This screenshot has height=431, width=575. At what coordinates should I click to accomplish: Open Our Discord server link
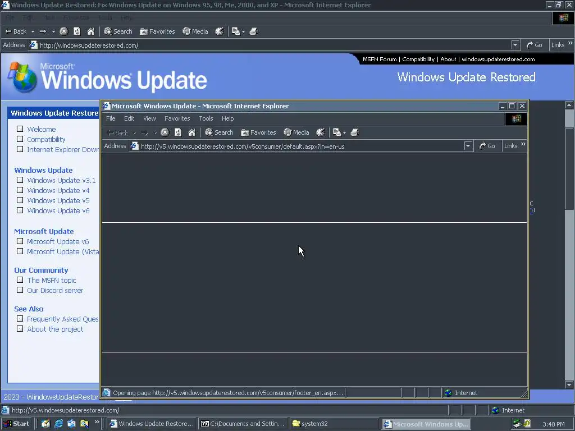[x=55, y=290]
